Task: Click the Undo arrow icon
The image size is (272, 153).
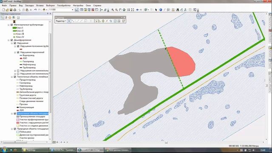Action: (x=36, y=10)
